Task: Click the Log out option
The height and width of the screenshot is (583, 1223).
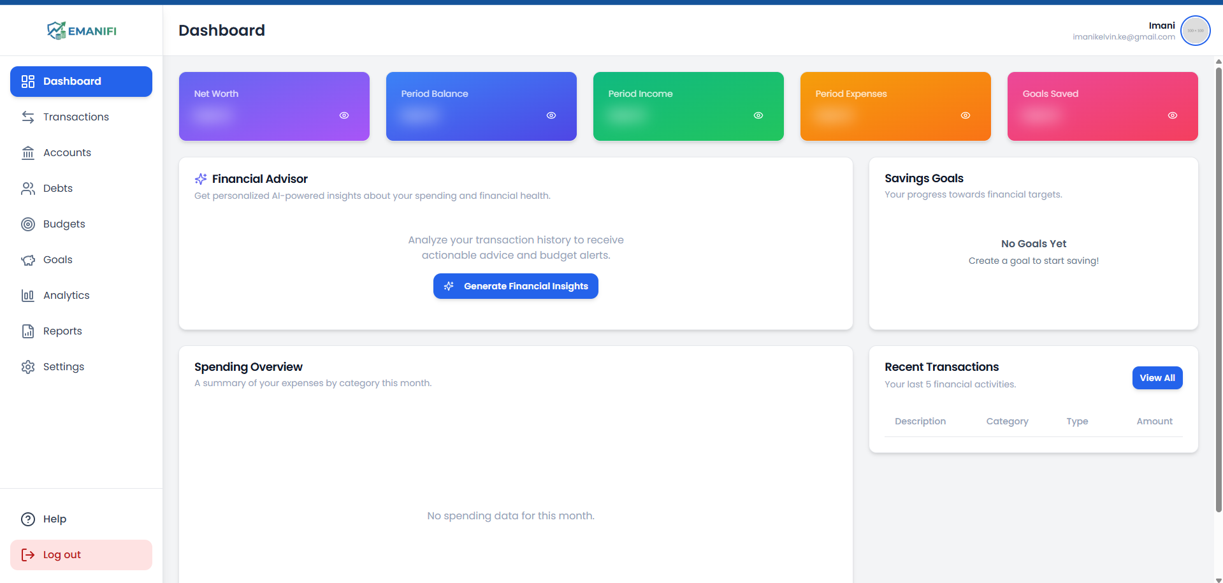Action: 62,554
